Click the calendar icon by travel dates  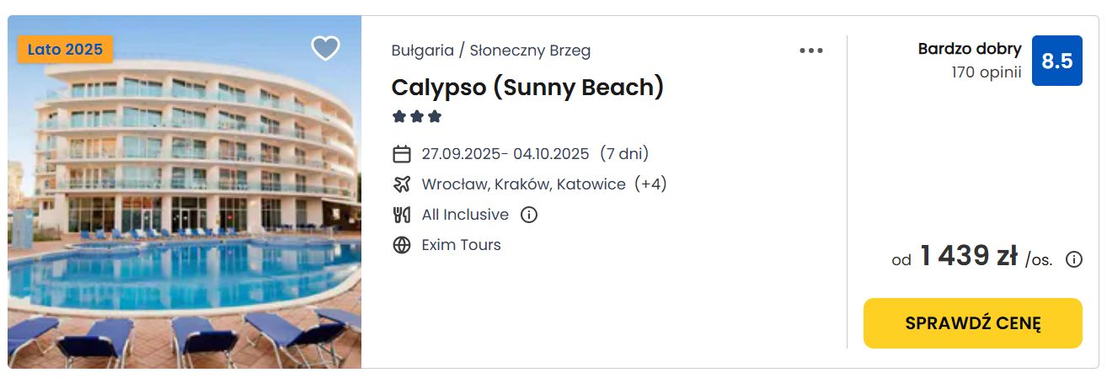402,154
